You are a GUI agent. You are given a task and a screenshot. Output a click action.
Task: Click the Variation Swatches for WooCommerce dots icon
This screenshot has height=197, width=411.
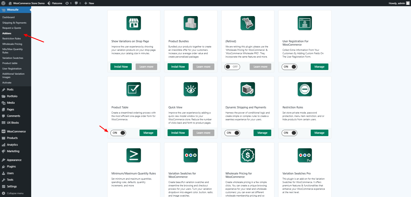coord(191,155)
